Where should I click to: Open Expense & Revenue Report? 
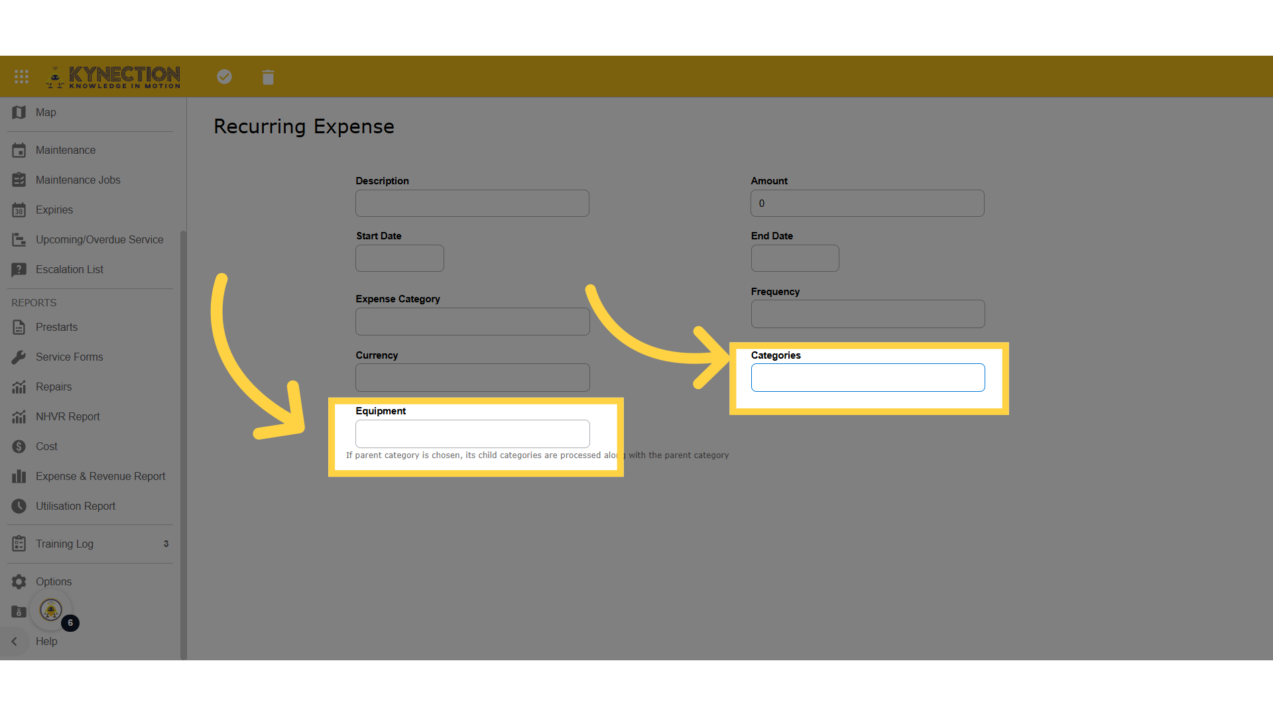click(x=101, y=477)
